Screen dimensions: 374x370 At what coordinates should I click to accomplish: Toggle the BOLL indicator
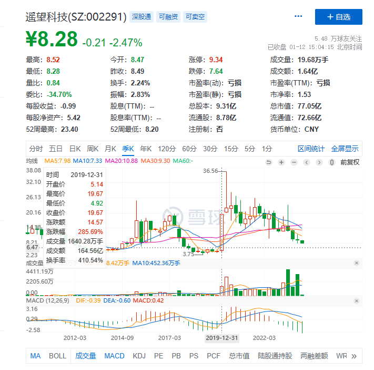click(x=58, y=356)
